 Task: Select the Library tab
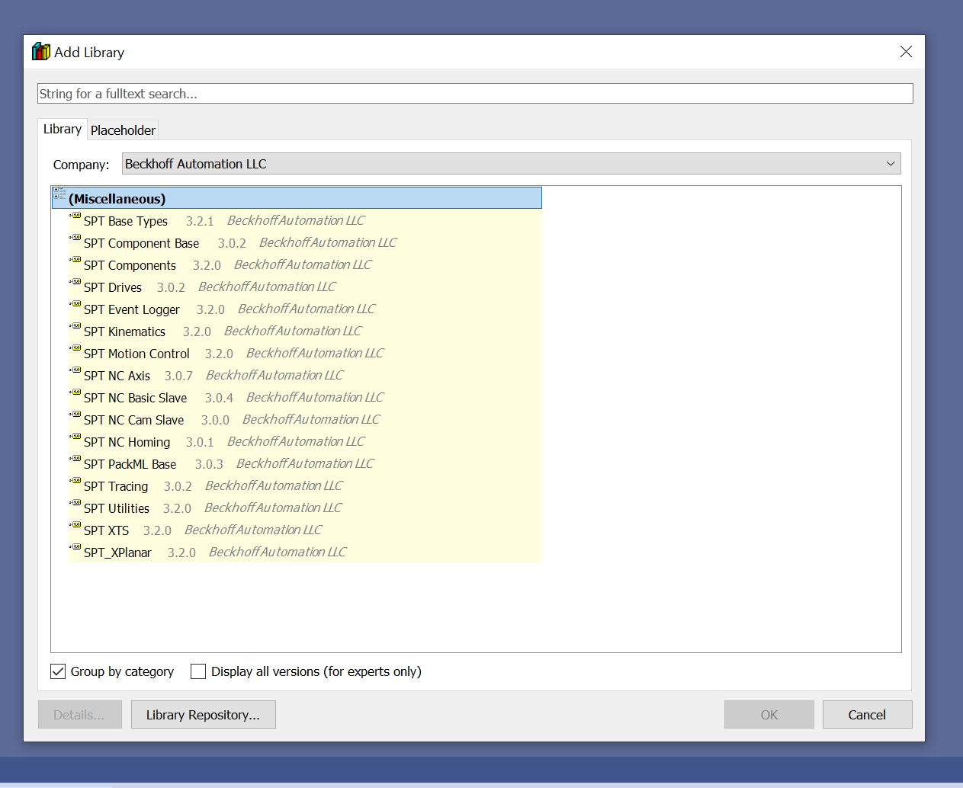pos(63,130)
